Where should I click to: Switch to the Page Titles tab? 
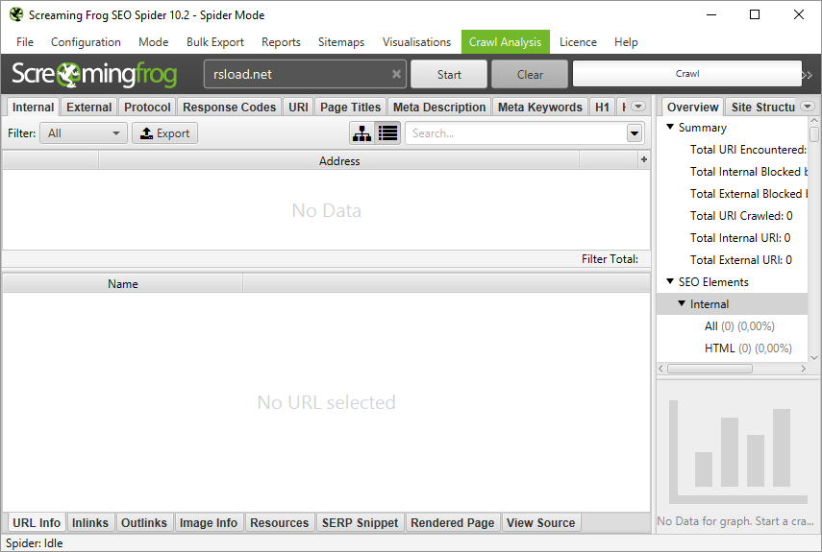click(x=350, y=108)
